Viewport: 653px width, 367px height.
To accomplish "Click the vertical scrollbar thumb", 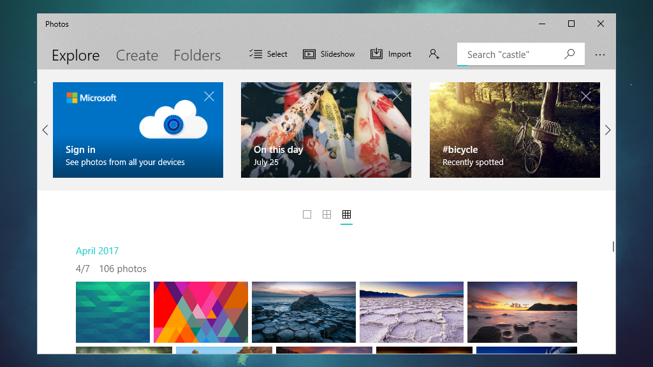I will pyautogui.click(x=613, y=247).
